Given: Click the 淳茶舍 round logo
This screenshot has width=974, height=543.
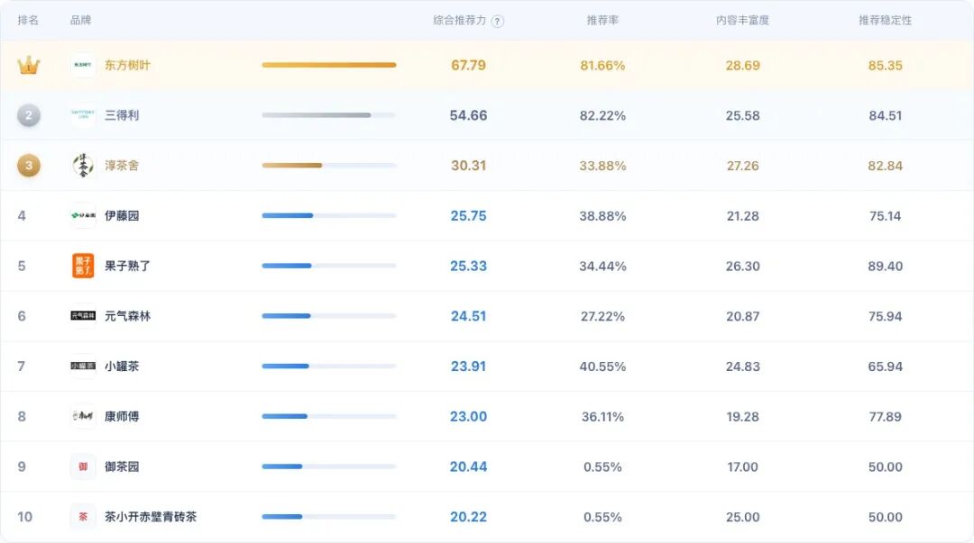Looking at the screenshot, I should (x=83, y=166).
